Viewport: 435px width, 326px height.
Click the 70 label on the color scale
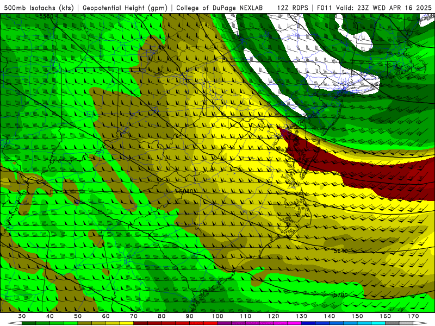pyautogui.click(x=134, y=316)
